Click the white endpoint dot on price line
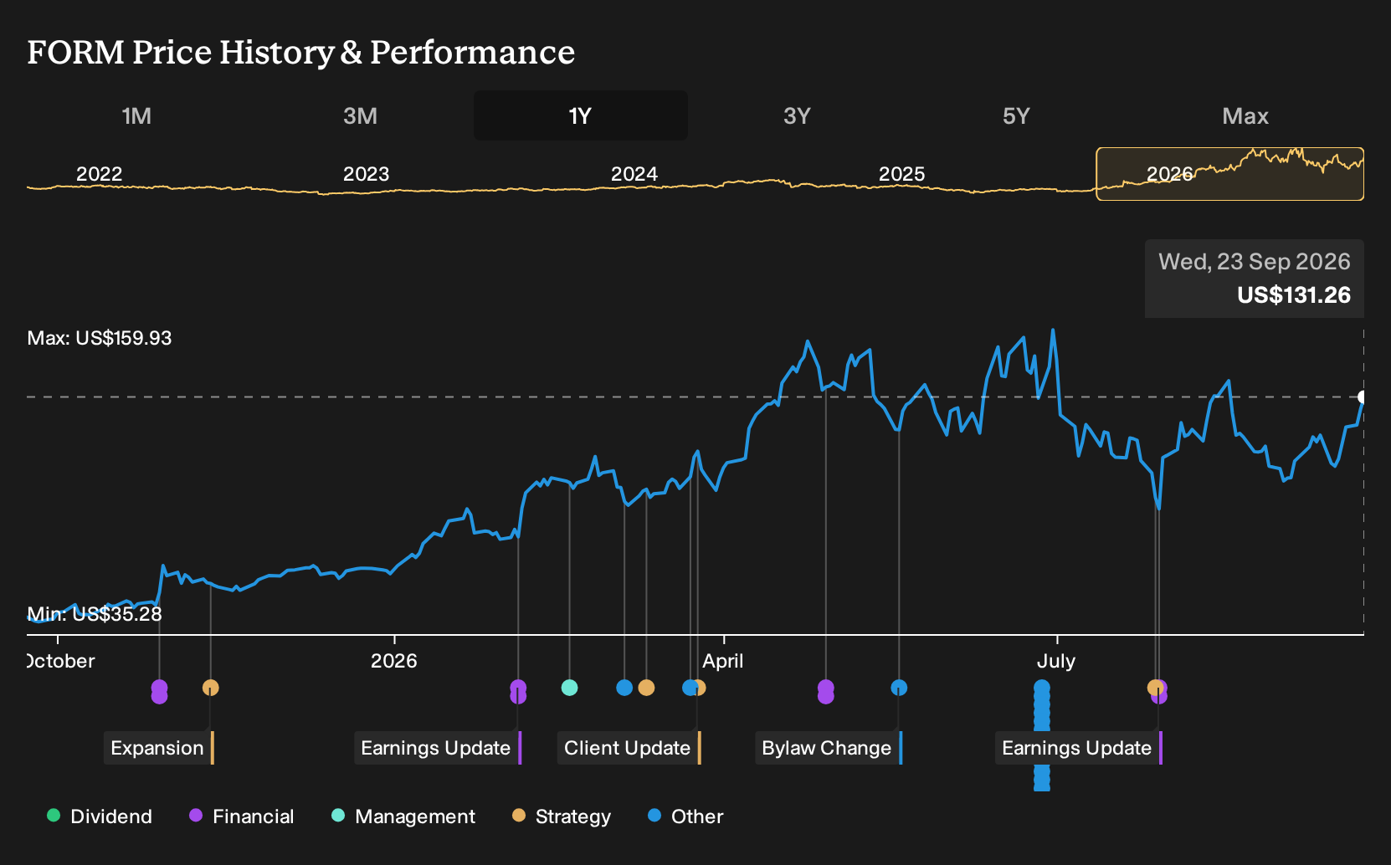This screenshot has height=865, width=1391. (x=1363, y=397)
